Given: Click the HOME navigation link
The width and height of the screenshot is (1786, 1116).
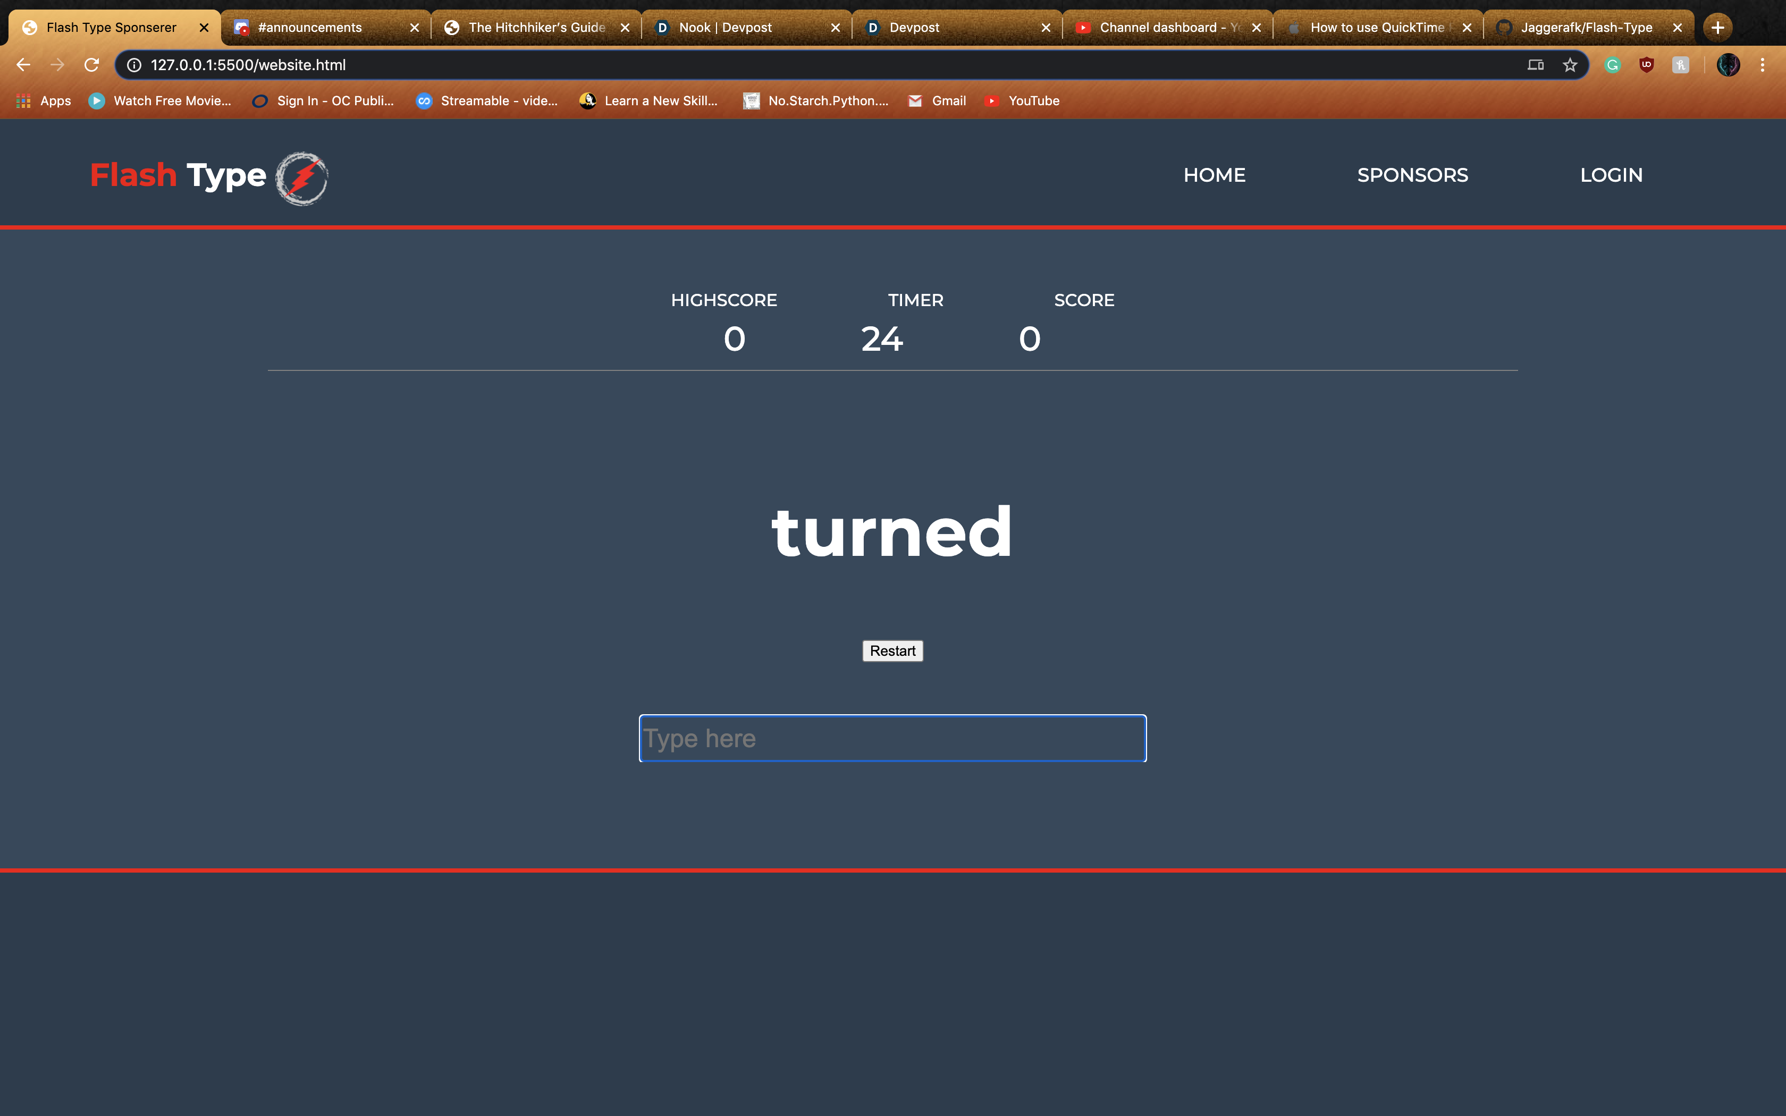Looking at the screenshot, I should (x=1214, y=175).
